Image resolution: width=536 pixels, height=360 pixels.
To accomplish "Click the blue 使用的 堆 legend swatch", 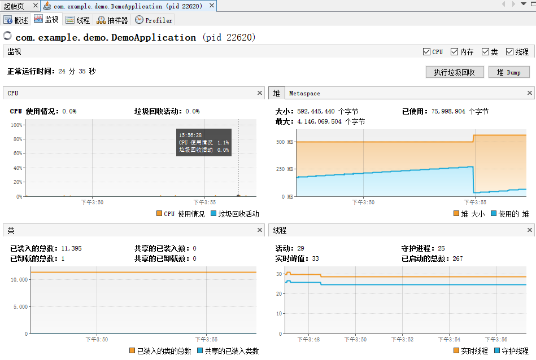I will pos(494,213).
